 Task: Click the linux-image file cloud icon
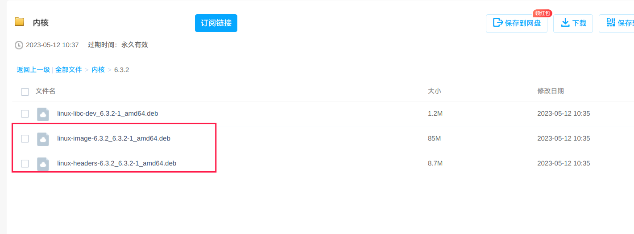43,139
